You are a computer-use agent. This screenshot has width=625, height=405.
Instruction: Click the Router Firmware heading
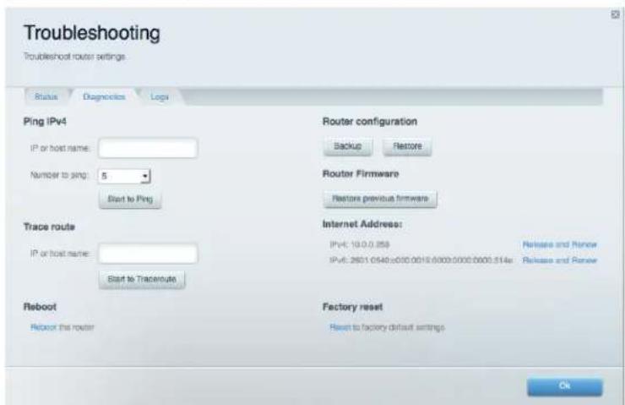361,174
